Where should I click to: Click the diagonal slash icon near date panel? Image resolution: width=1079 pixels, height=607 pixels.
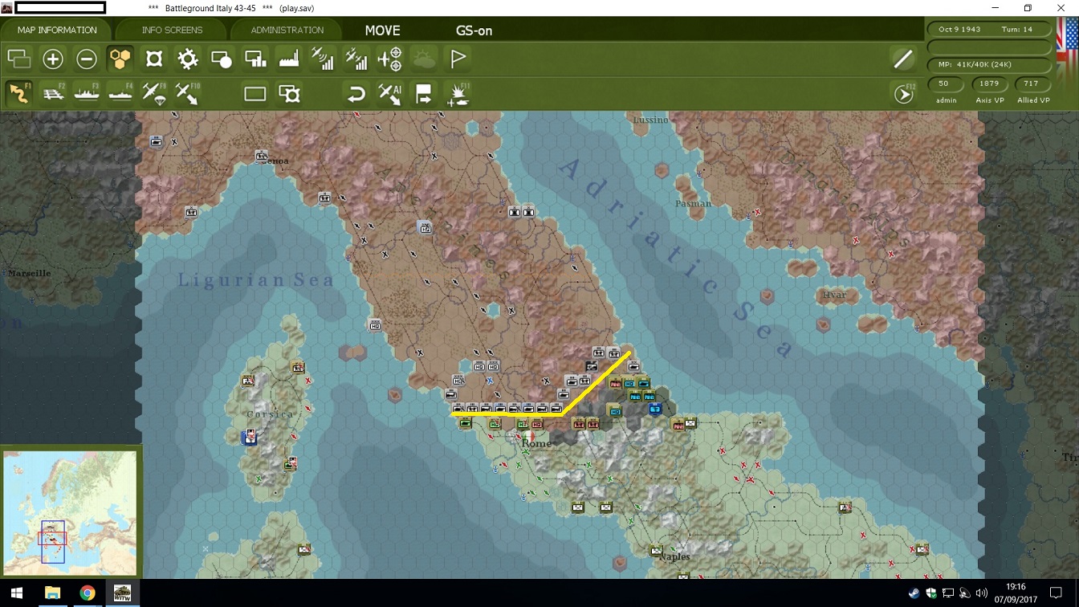[x=903, y=59]
